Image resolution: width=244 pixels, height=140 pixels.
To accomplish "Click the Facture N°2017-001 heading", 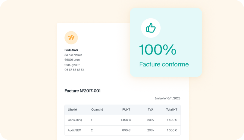I will (83, 91).
